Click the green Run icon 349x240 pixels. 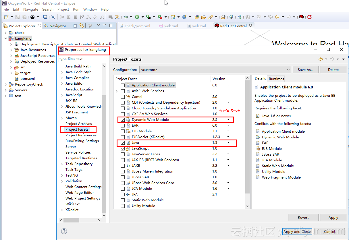137,17
